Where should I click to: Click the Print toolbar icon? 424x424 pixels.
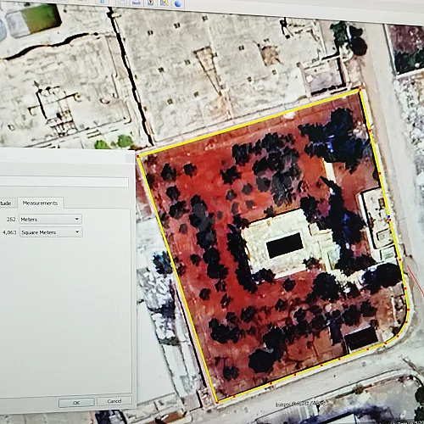pos(137,3)
